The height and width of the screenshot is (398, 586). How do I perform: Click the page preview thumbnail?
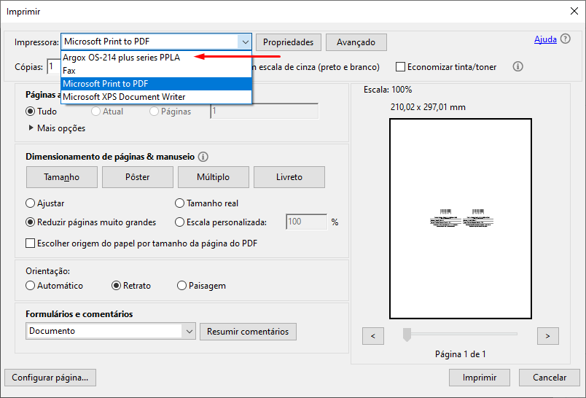461,219
